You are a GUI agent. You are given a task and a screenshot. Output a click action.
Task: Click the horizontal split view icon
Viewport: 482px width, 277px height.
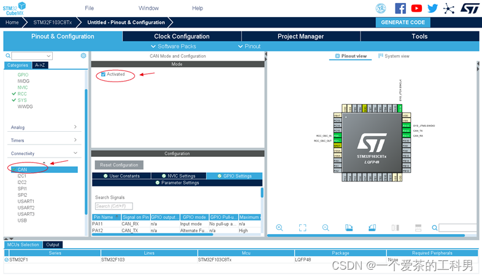pyautogui.click(x=418, y=227)
